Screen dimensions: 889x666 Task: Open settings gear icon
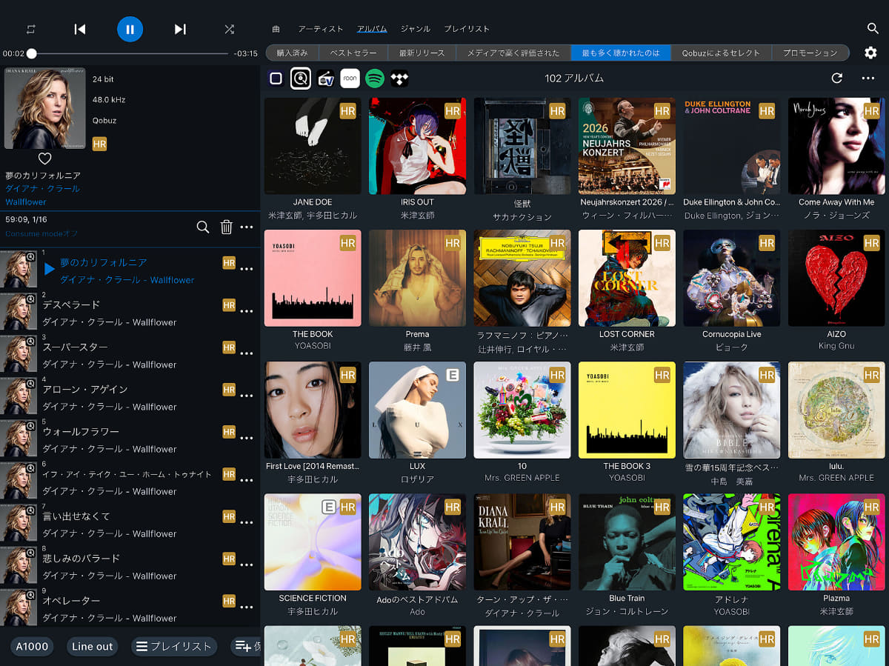click(871, 53)
